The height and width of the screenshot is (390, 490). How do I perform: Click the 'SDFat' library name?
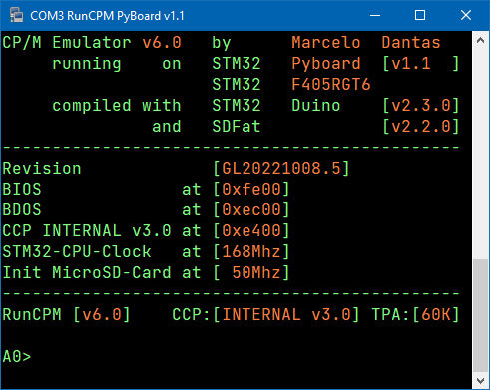[x=237, y=126]
